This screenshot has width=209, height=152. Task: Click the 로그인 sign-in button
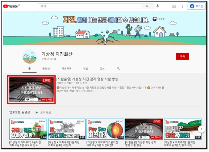196,6
